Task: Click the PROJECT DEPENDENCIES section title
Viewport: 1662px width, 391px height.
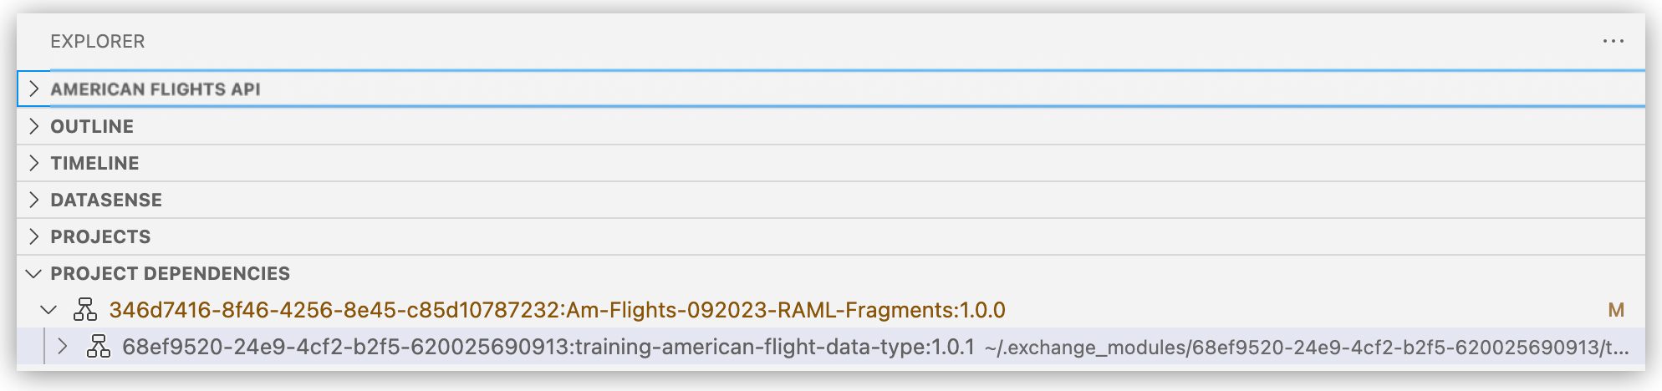Action: (x=170, y=273)
